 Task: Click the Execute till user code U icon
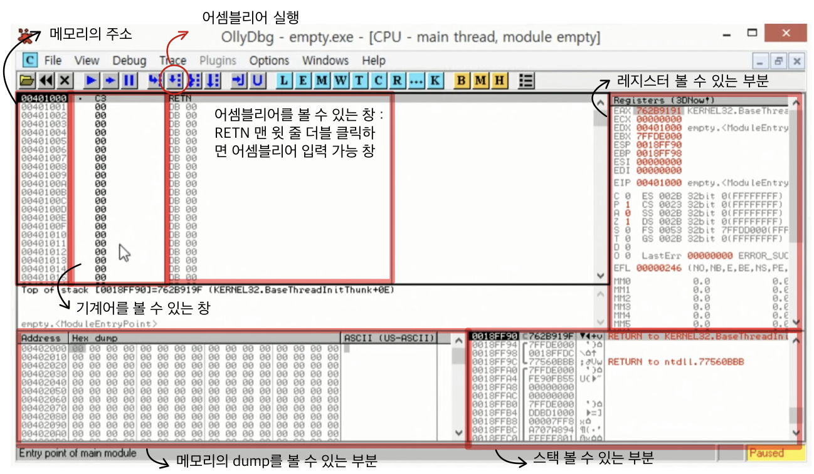point(258,80)
